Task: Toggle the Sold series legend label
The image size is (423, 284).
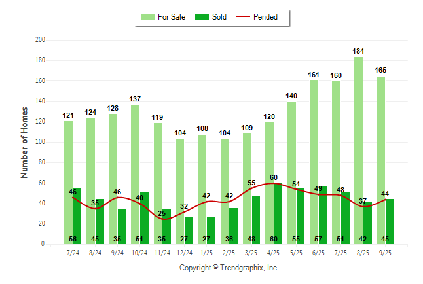Action: point(219,17)
